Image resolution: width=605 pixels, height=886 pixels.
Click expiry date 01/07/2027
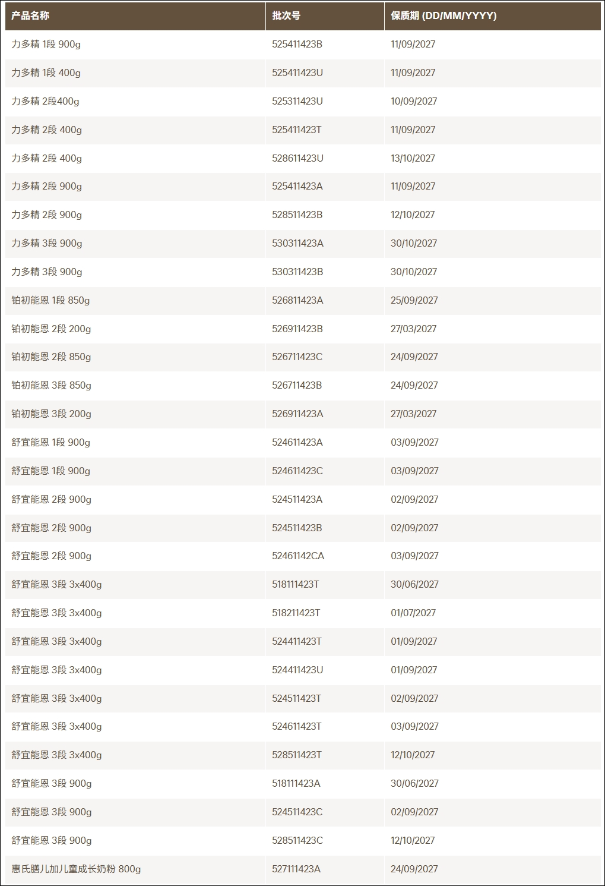point(413,613)
